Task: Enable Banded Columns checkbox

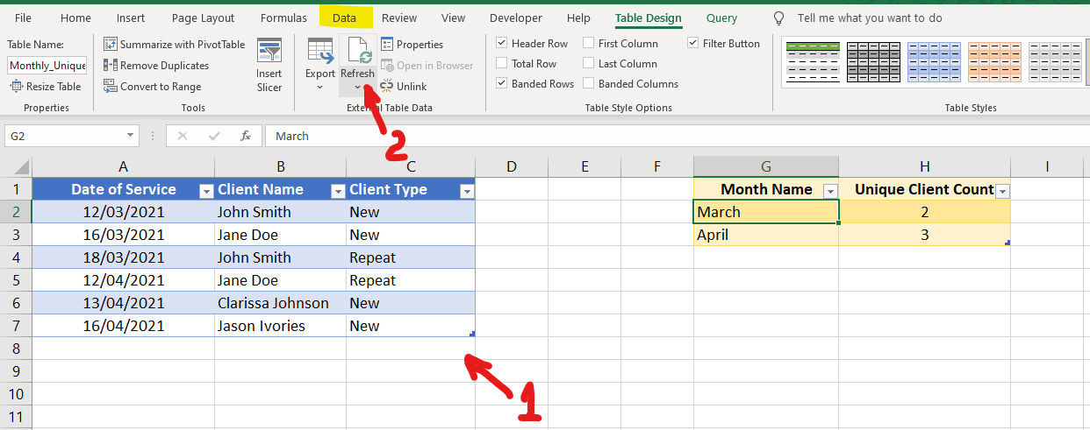Action: pos(588,83)
